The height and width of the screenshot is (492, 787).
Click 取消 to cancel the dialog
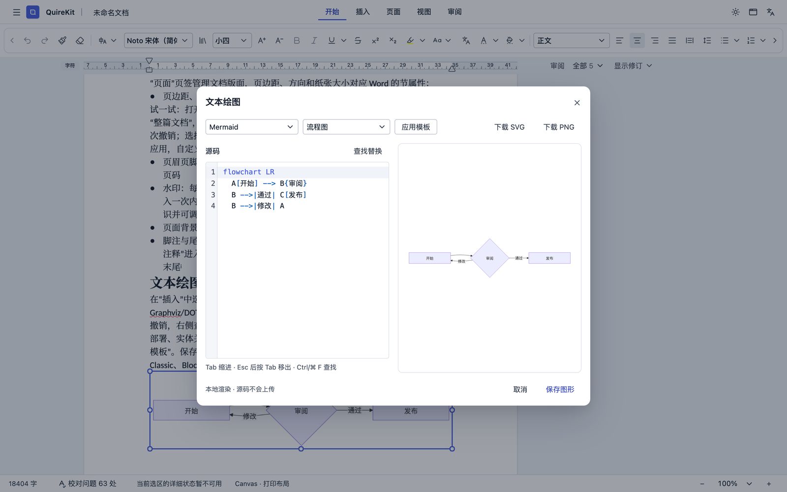coord(520,389)
